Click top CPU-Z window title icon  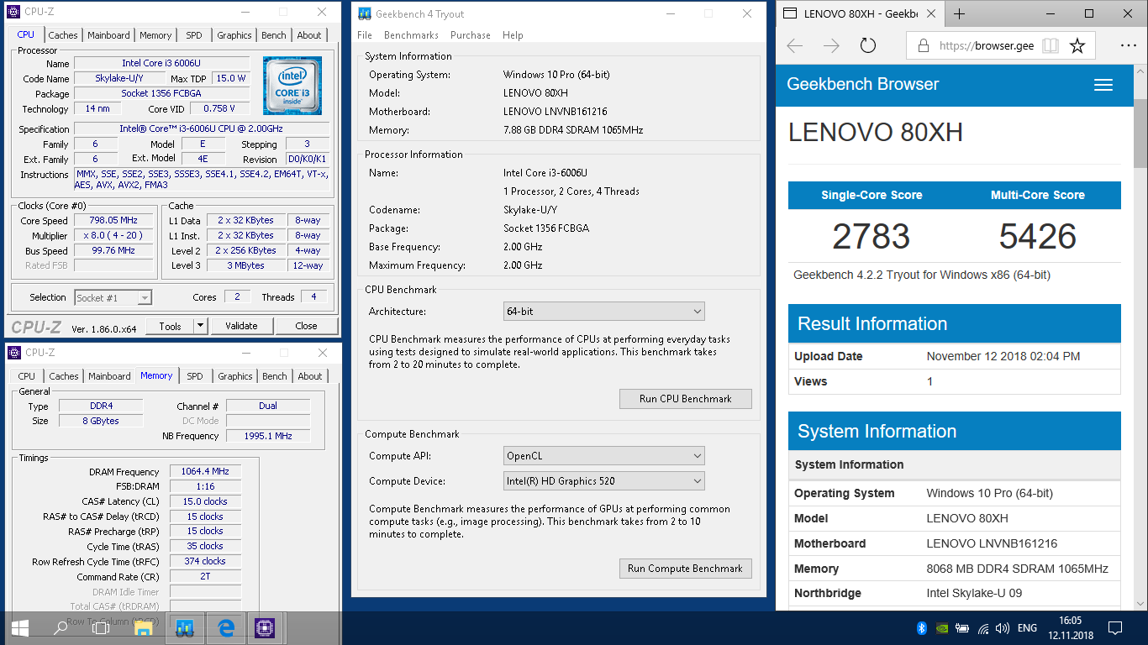[x=13, y=12]
